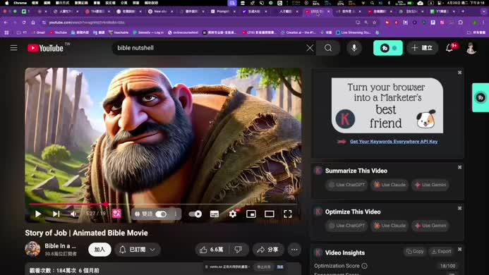Toggle autoplay switch in the player

point(195,214)
